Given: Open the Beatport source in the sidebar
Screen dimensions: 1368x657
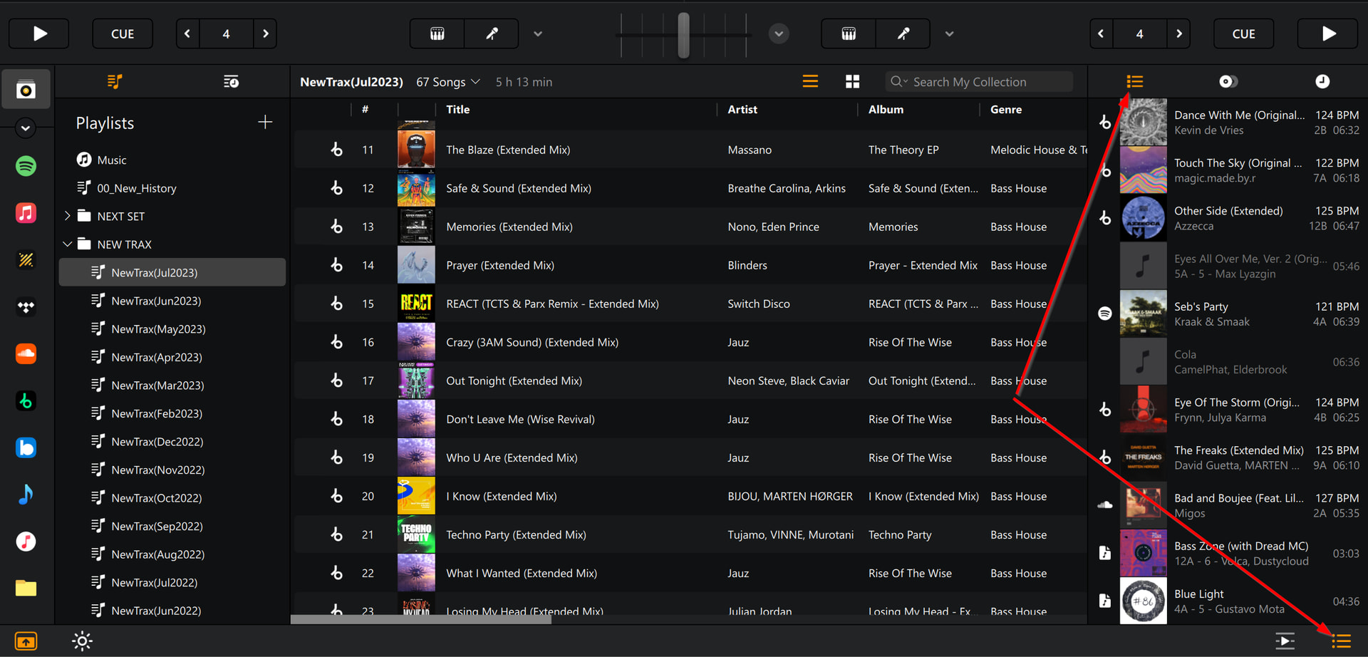Looking at the screenshot, I should coord(26,401).
